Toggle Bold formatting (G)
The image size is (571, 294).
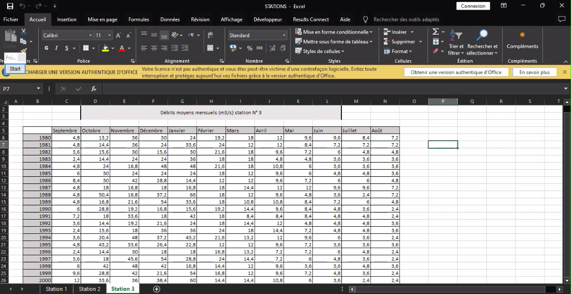pos(46,48)
